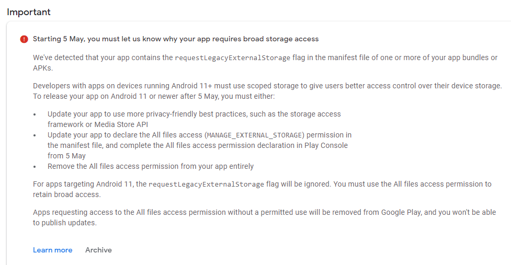Screen dimensions: 511x265
Task: Click the paragraph about removal from Google Play
Action: tap(264, 217)
